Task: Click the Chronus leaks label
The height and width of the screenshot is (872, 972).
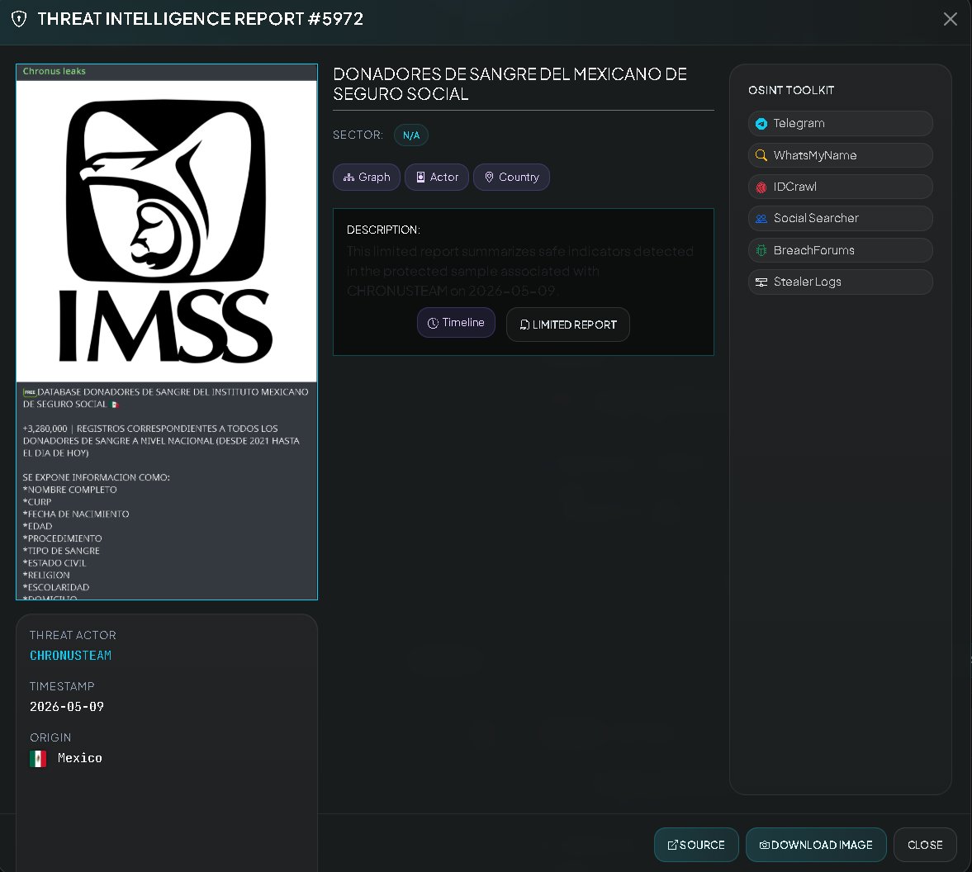Action: [54, 71]
